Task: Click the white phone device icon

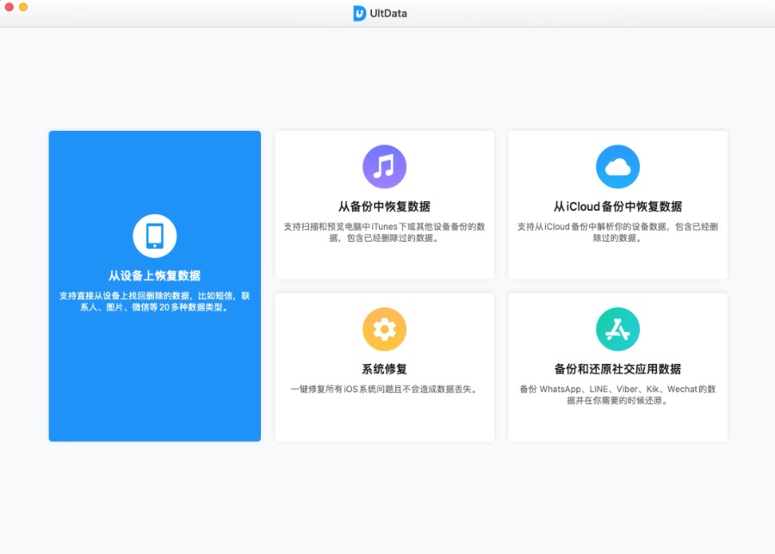Action: point(155,236)
